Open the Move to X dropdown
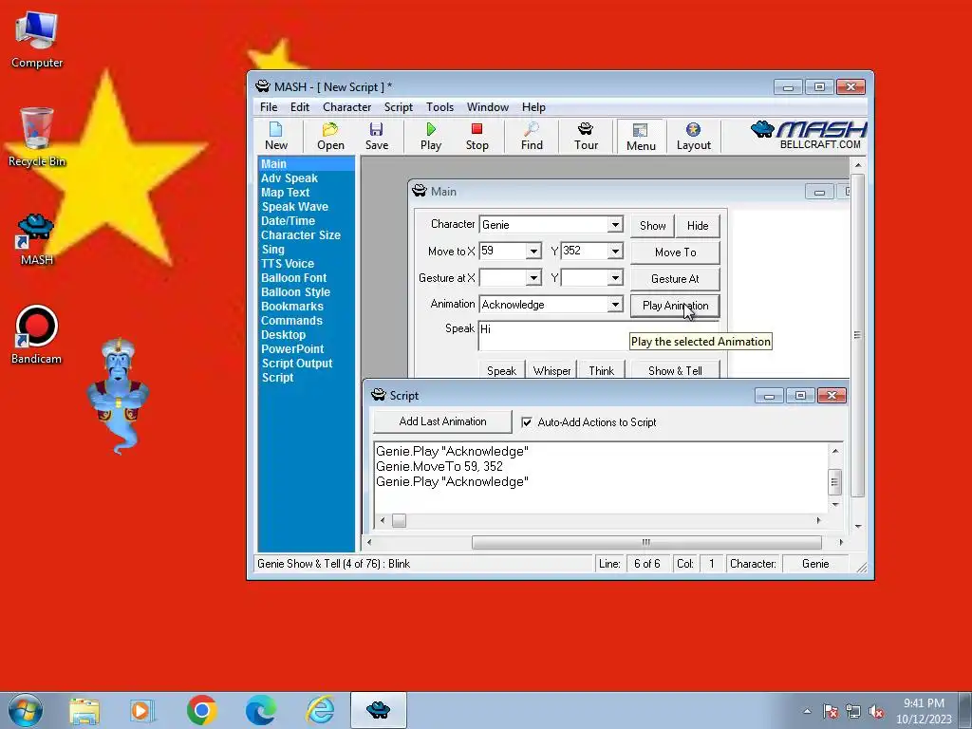Image resolution: width=972 pixels, height=729 pixels. [x=533, y=251]
